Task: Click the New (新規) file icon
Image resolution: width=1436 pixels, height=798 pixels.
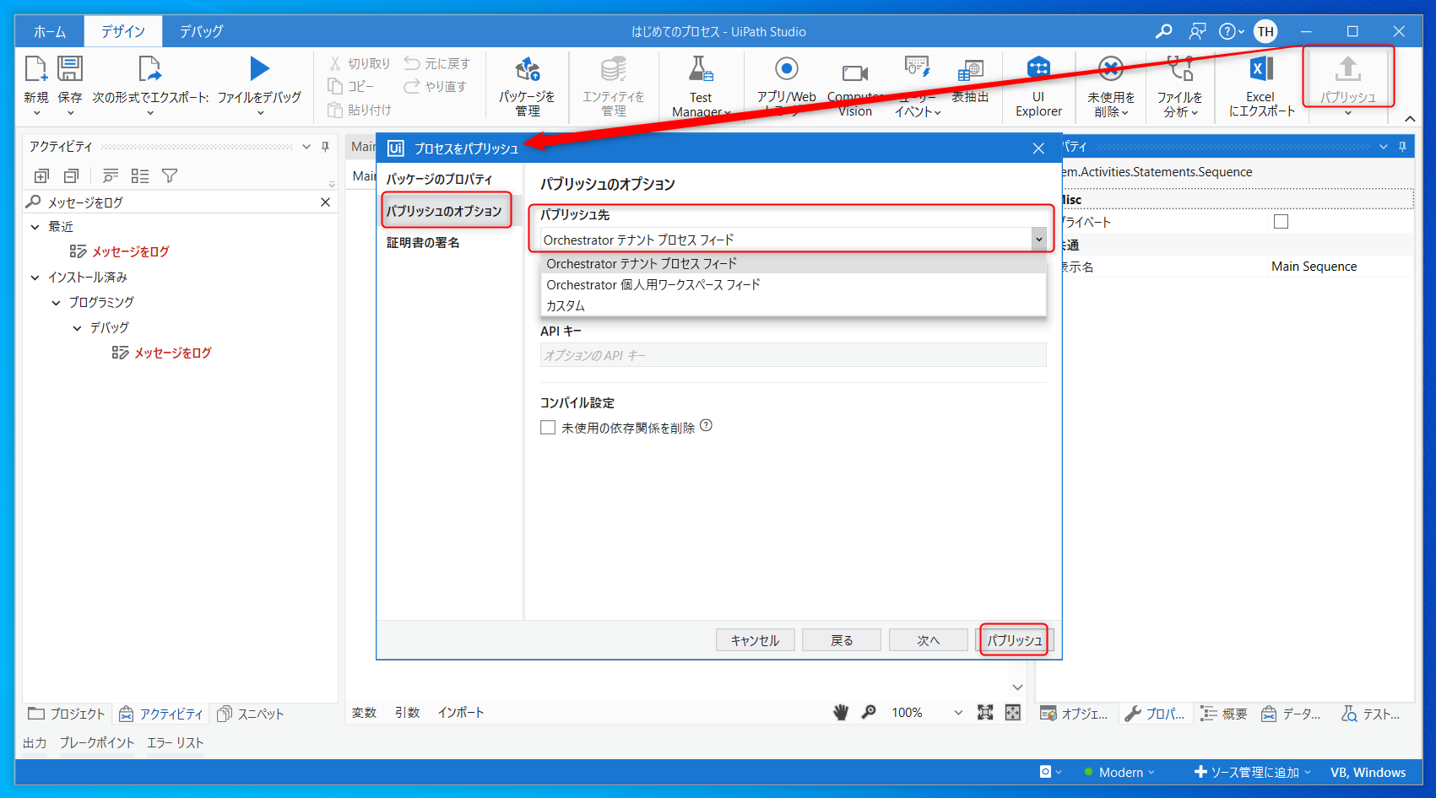Action: (x=35, y=69)
